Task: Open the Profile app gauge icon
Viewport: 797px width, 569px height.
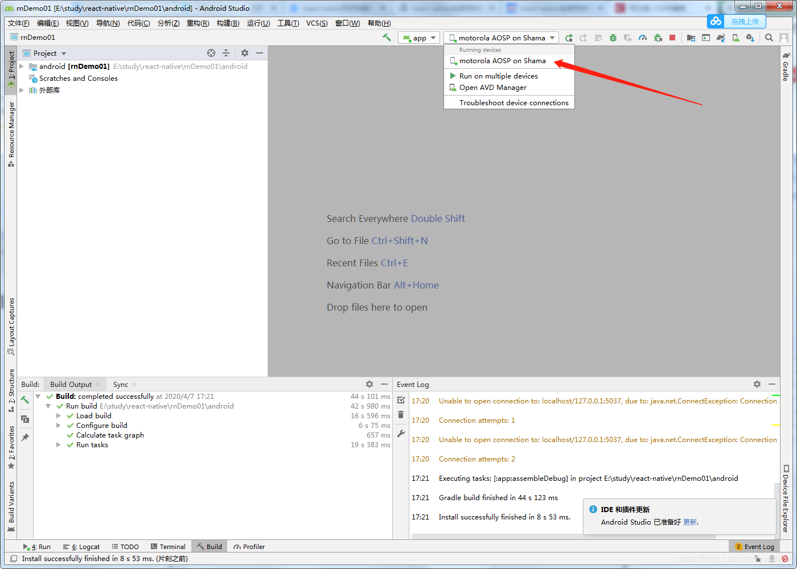Action: (x=643, y=38)
